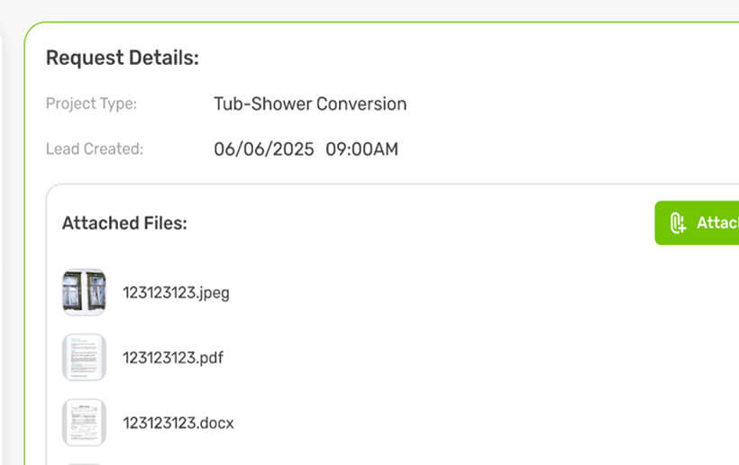Viewport: 739px width, 465px height.
Task: Open the 123123123.jpeg image thumbnail
Action: tap(84, 292)
